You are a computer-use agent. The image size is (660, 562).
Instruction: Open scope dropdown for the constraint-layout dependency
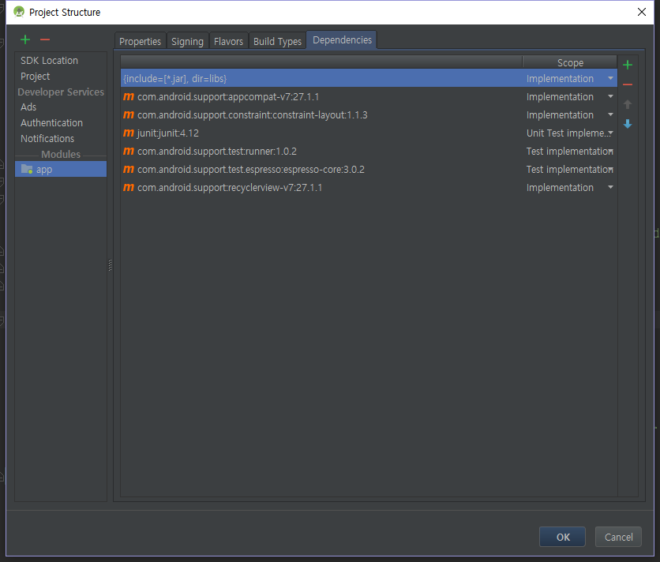coord(610,114)
